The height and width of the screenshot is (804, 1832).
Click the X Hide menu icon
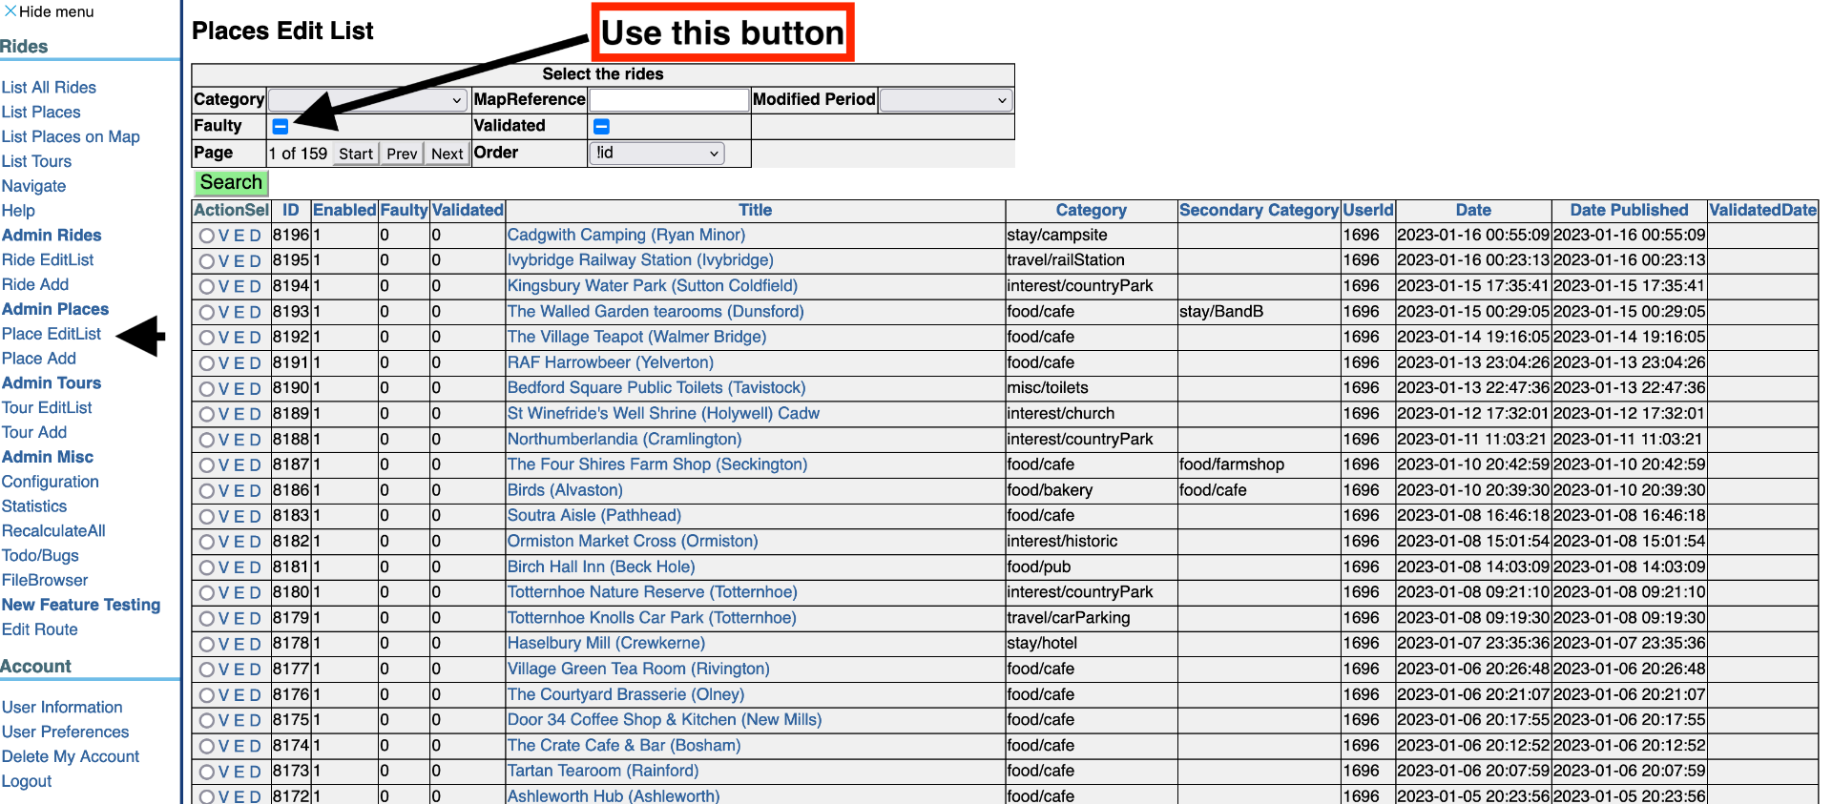click(x=10, y=11)
